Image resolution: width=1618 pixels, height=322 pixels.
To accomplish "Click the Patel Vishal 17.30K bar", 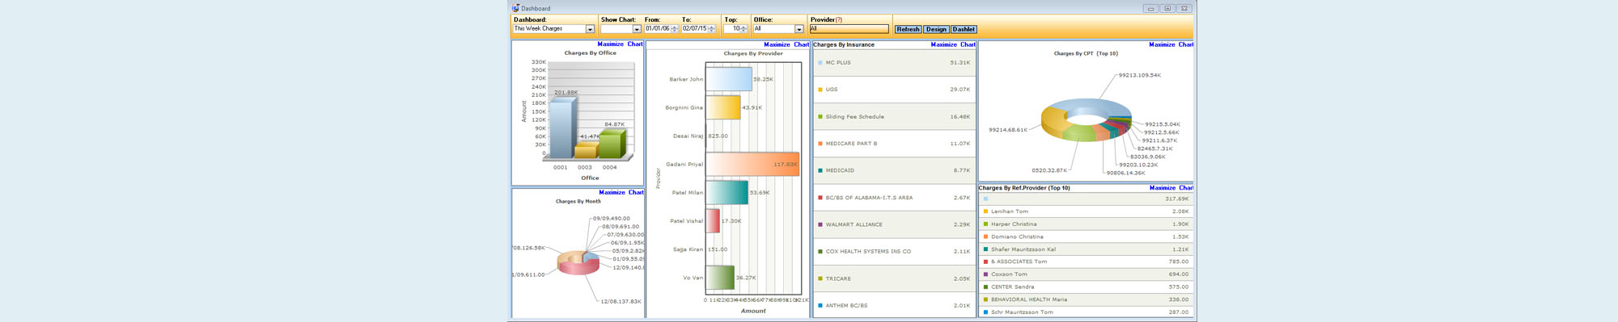I will point(713,221).
